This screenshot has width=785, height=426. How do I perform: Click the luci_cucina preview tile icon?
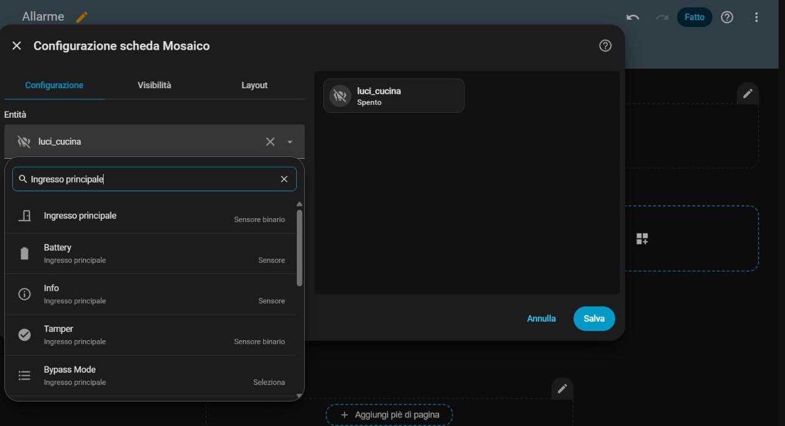pos(340,96)
